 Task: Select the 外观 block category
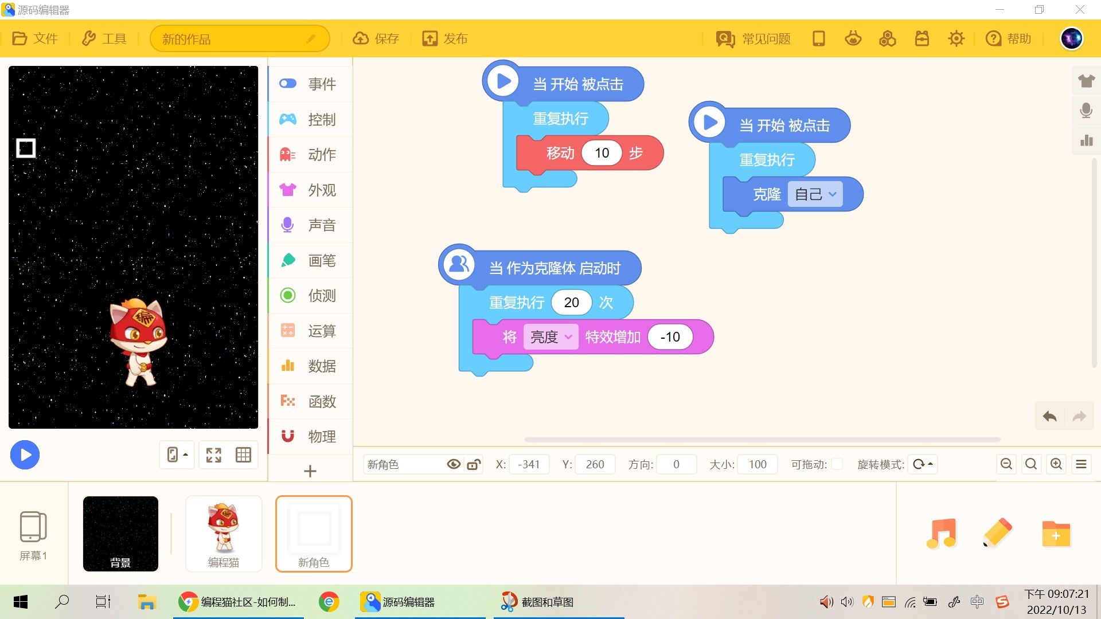[x=310, y=190]
